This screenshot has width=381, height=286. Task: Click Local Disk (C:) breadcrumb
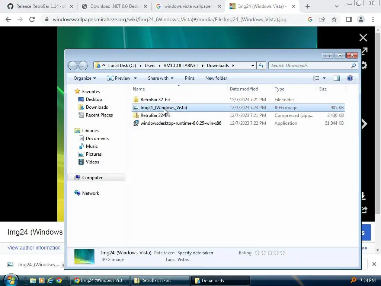pos(122,66)
